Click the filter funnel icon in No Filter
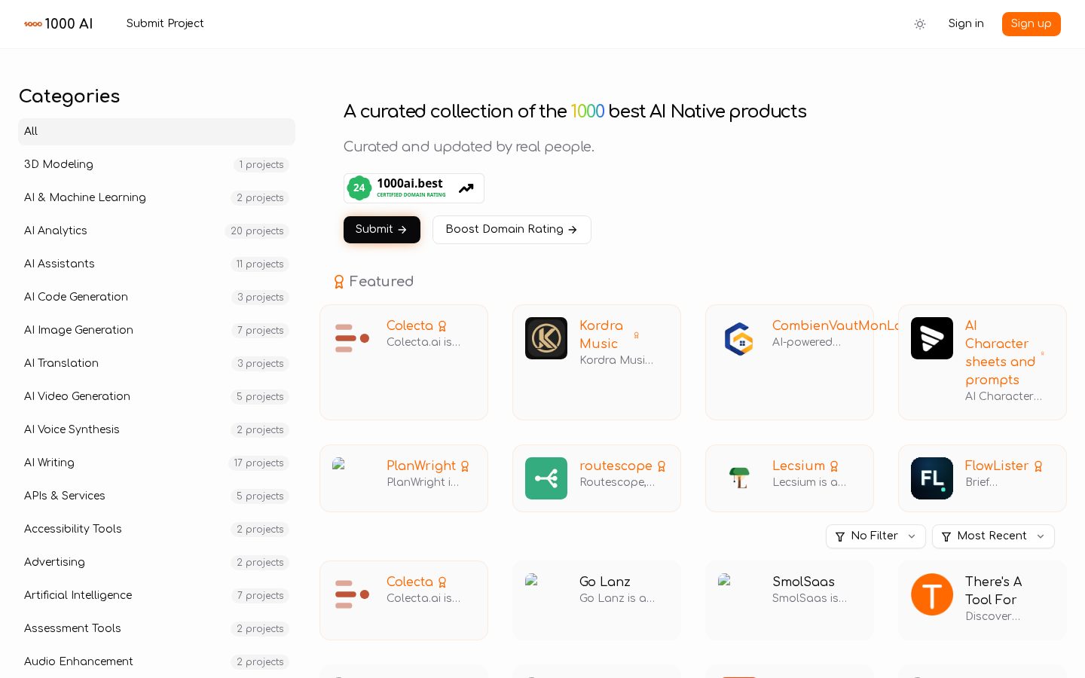1085x678 pixels. coord(840,537)
